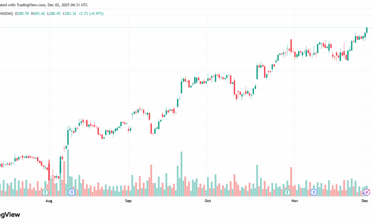
Task: Open the earnings E marker before Aug
Action: click(x=45, y=192)
